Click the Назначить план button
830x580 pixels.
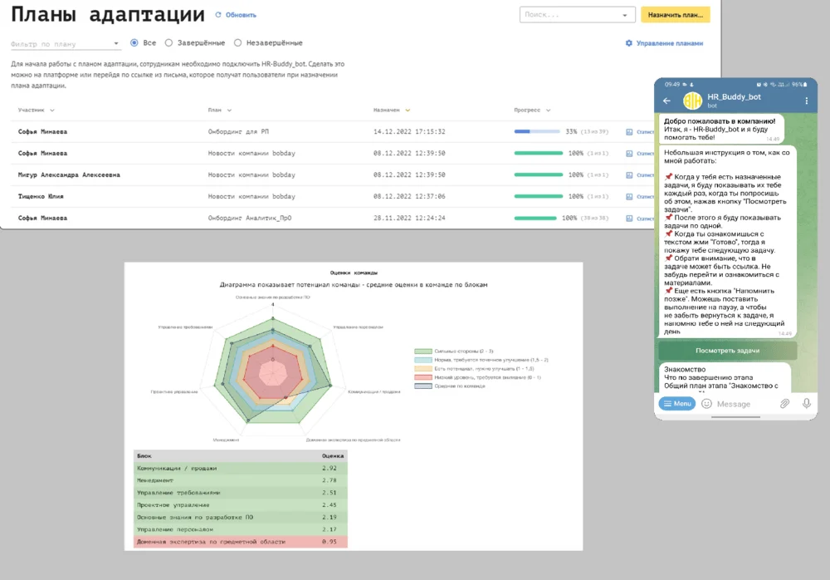pos(675,15)
